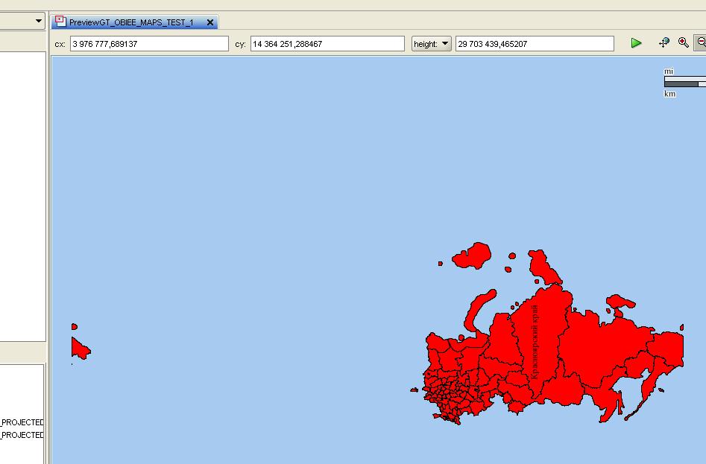This screenshot has height=464, width=706.
Task: Switch to the PreviewGT_OBIEE_MAPS_TEST_1 tab
Action: click(x=134, y=22)
